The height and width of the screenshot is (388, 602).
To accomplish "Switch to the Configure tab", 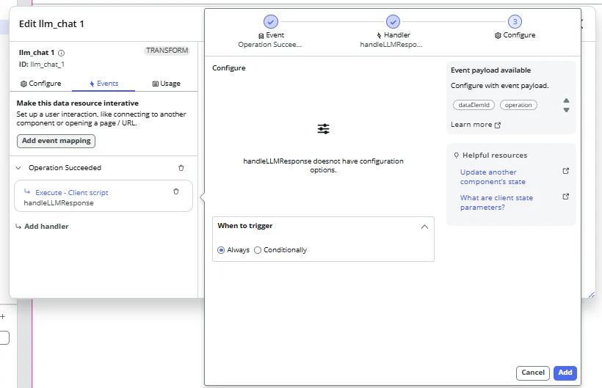I will (x=40, y=84).
